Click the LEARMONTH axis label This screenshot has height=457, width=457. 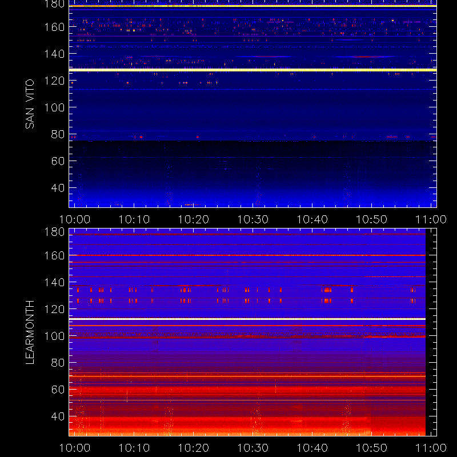(x=30, y=332)
